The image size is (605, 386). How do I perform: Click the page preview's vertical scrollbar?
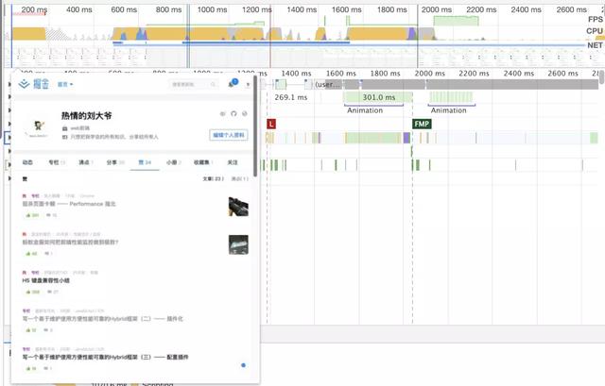255,126
